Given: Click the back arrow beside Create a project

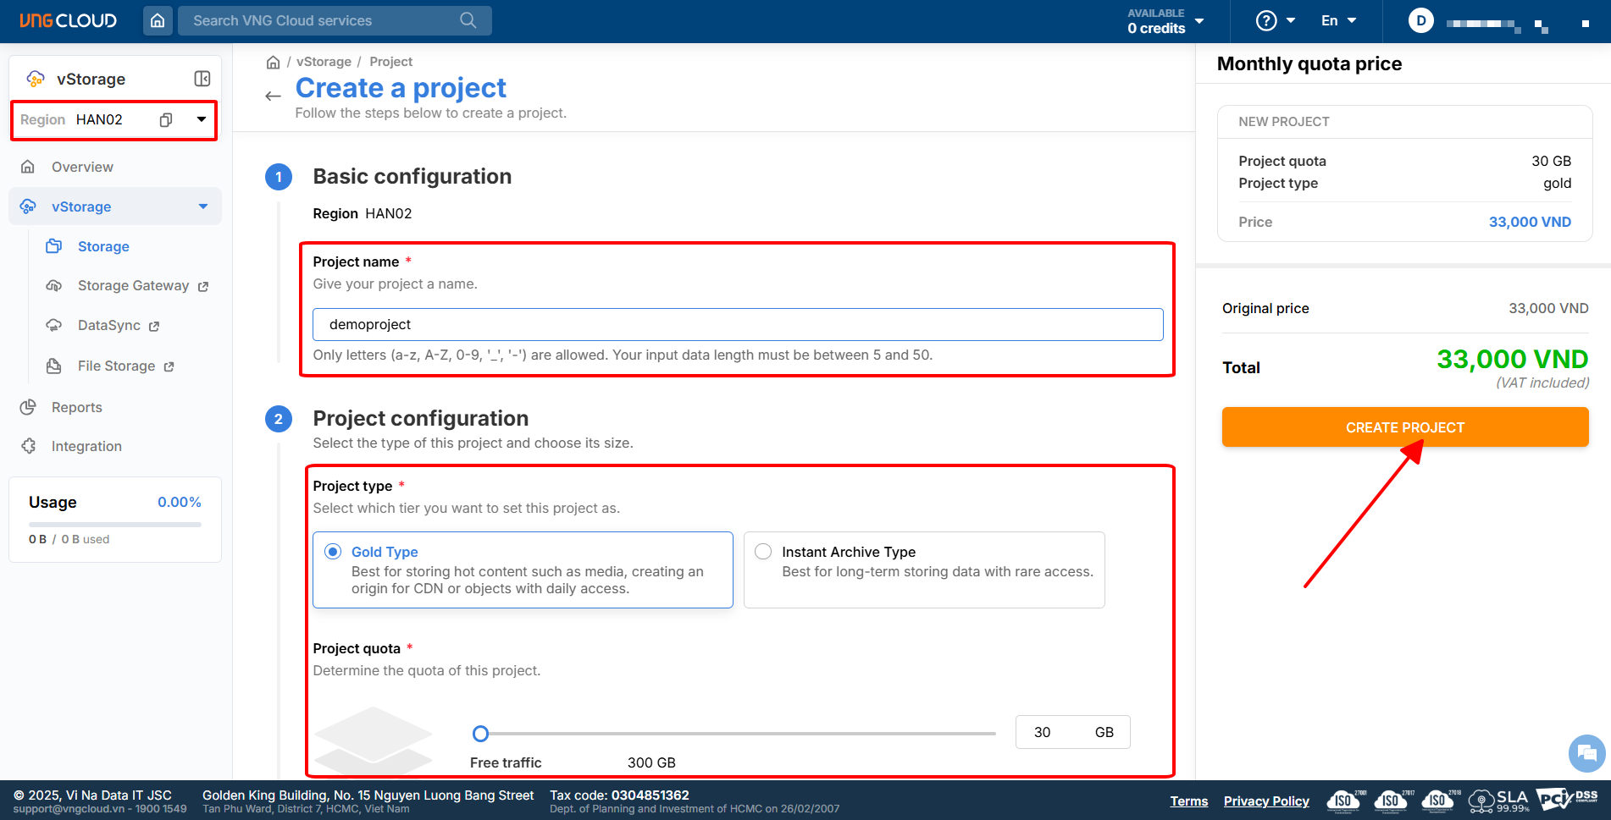Looking at the screenshot, I should pos(273,96).
